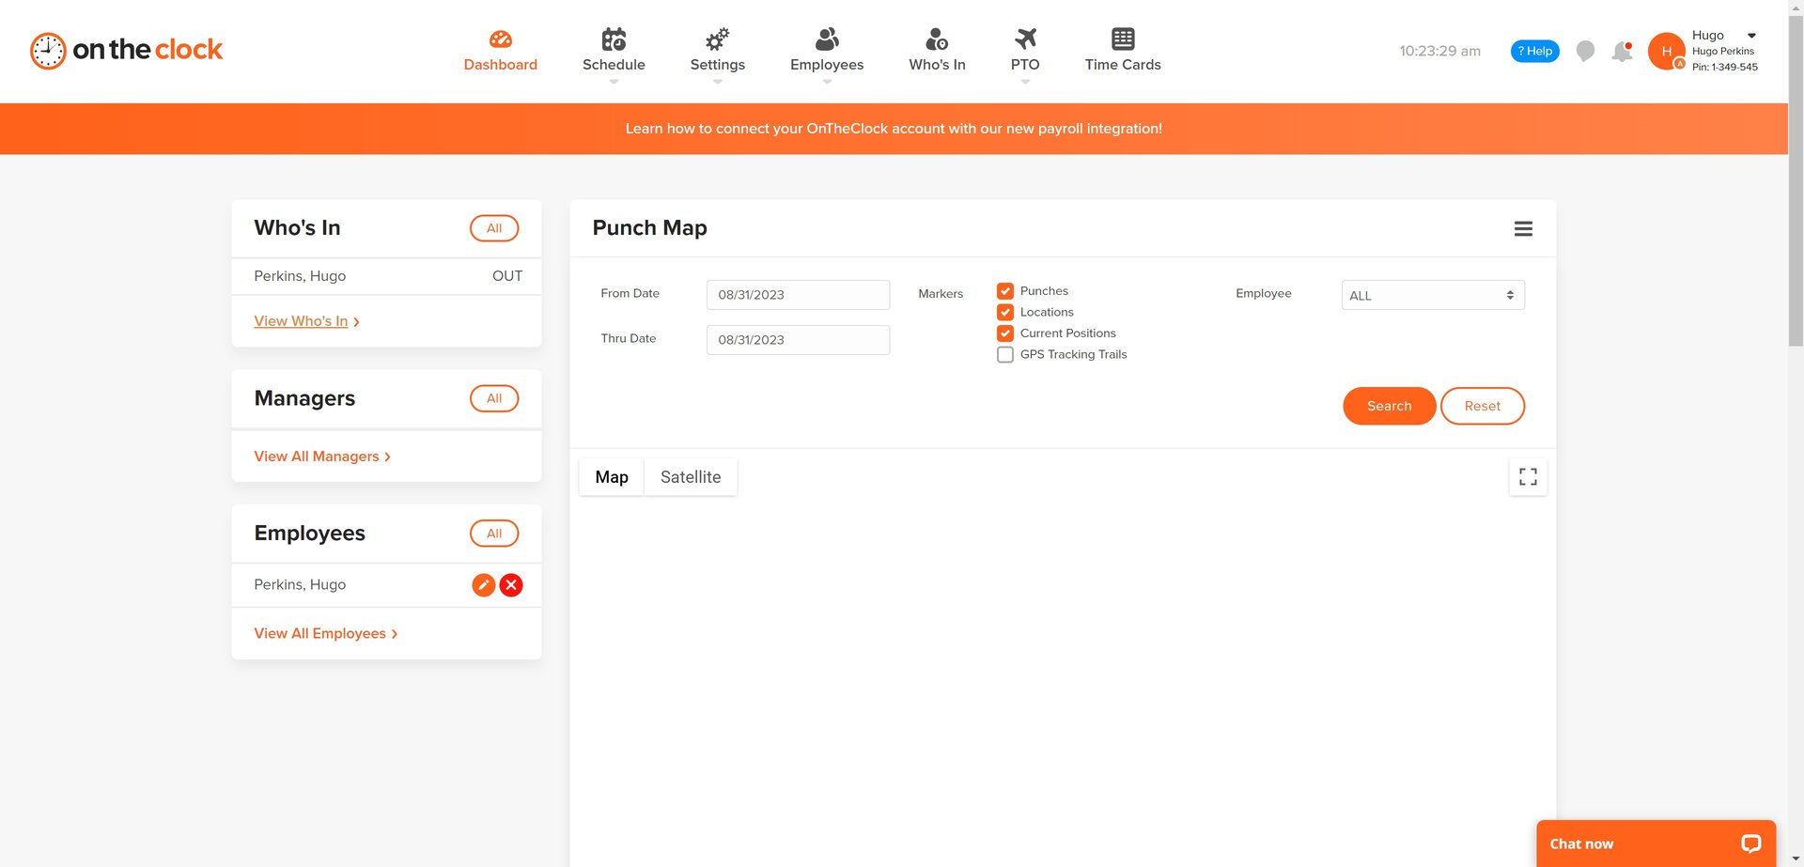
Task: Click the 10:23:29 am clock text
Action: 1439,51
